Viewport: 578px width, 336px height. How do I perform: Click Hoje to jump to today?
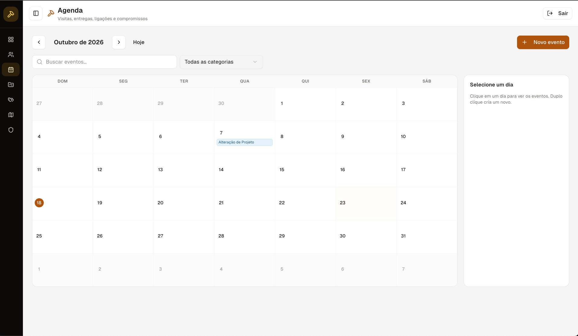click(139, 42)
